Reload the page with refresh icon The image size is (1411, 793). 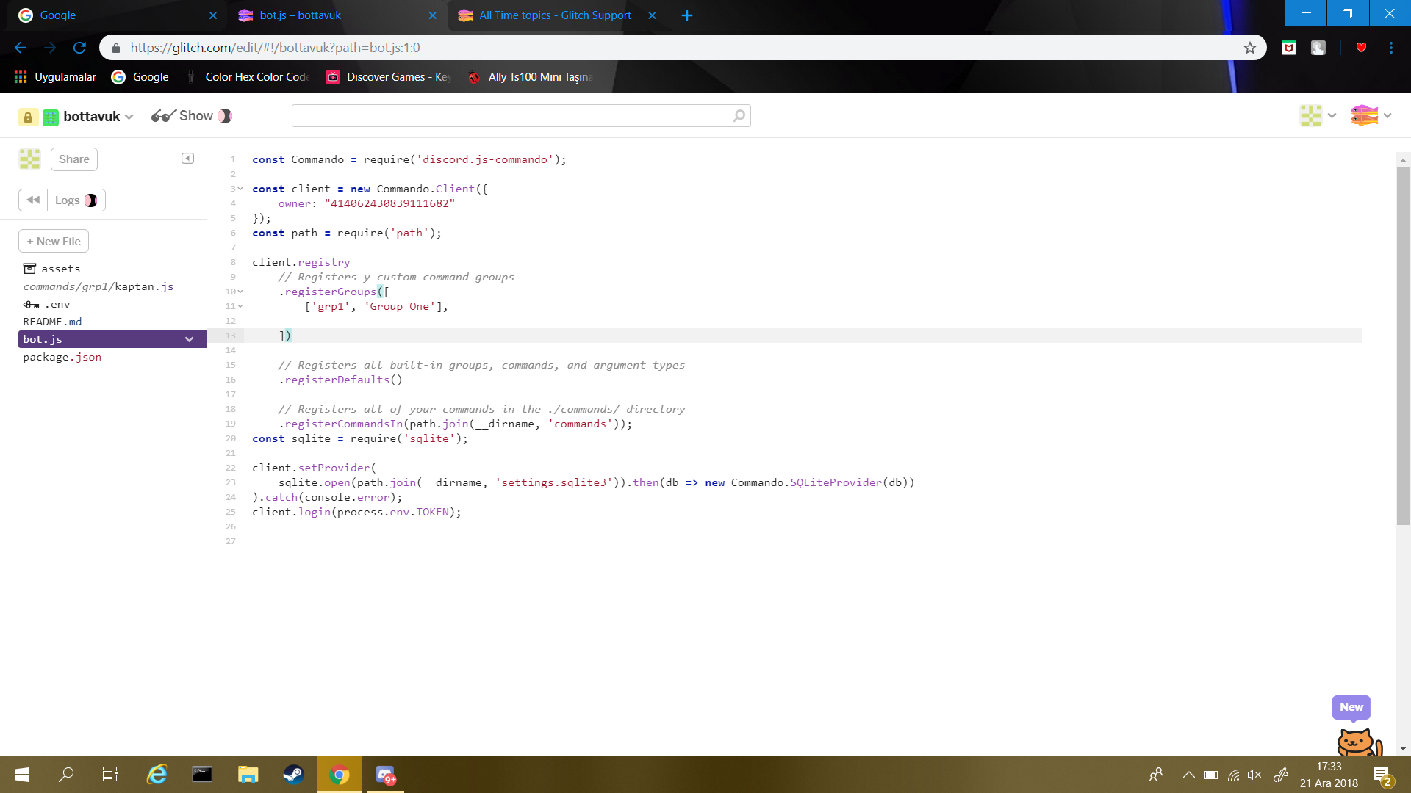[79, 48]
